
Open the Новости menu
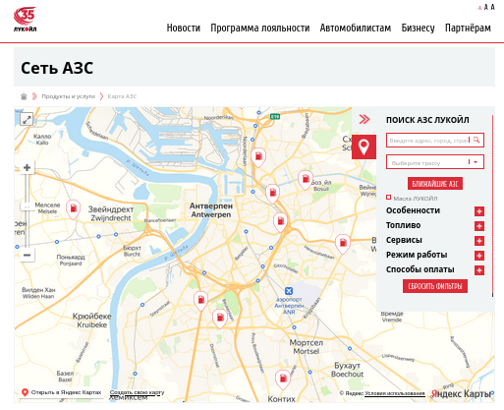pyautogui.click(x=184, y=28)
